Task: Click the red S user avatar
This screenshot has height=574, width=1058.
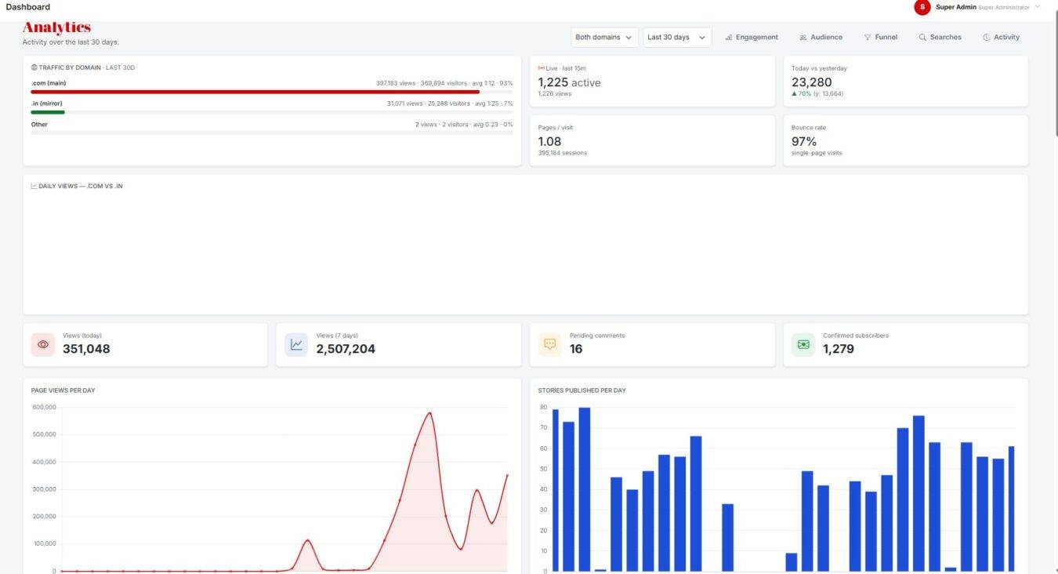Action: point(922,7)
